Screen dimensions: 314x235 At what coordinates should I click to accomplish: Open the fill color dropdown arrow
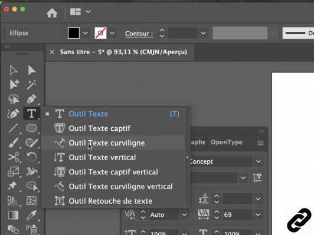click(86, 33)
